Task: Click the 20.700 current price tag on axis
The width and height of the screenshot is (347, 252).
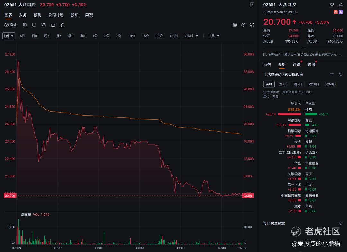Action: 10,196
